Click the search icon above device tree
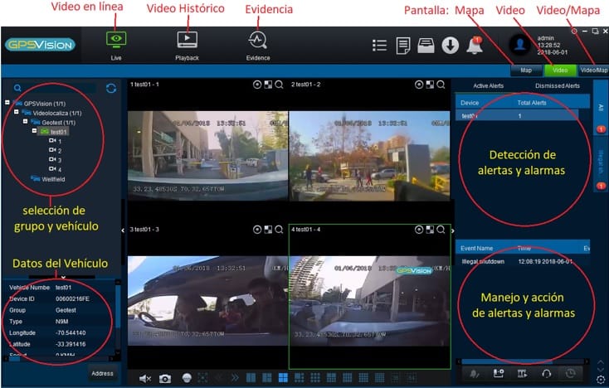Screen dimensions: 609x388 (x=17, y=88)
